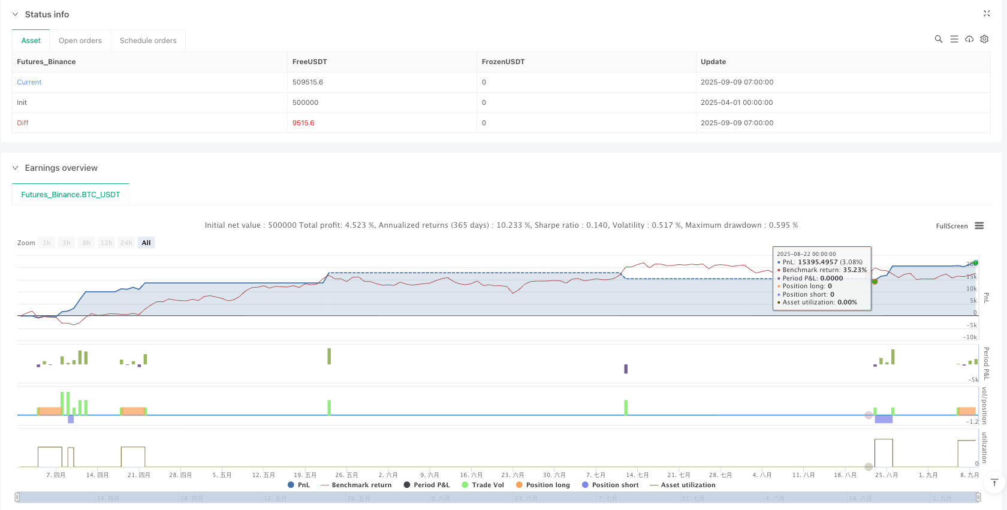
Task: Switch to the Open orders tab
Action: coord(80,41)
